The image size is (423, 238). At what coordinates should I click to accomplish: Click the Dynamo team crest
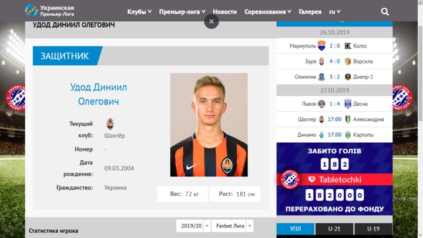pos(321,135)
